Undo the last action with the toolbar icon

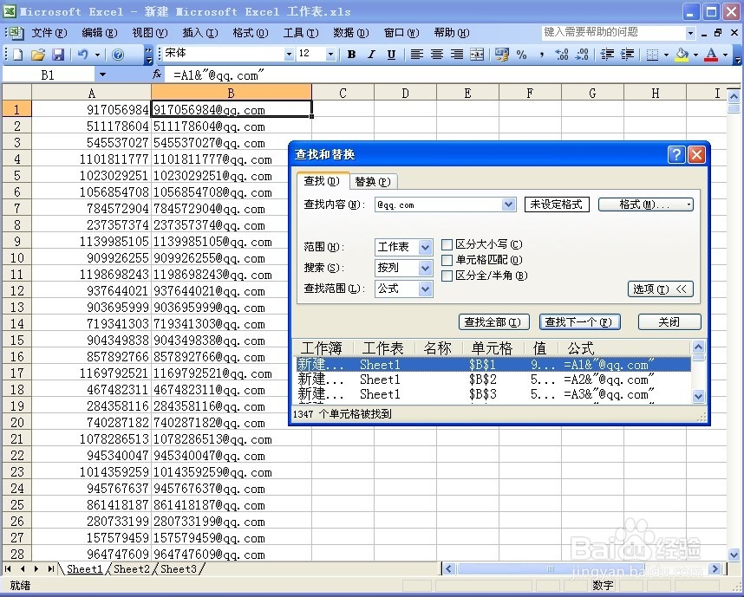(83, 55)
